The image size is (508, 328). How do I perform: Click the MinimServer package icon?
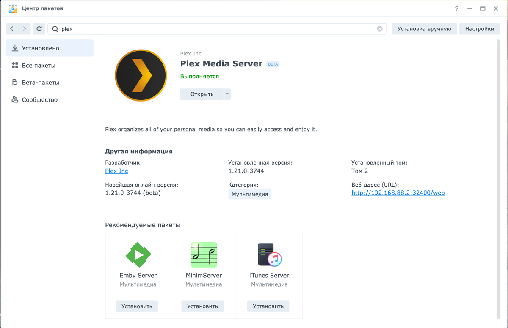(x=204, y=254)
